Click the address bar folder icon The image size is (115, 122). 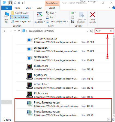coord(23,31)
